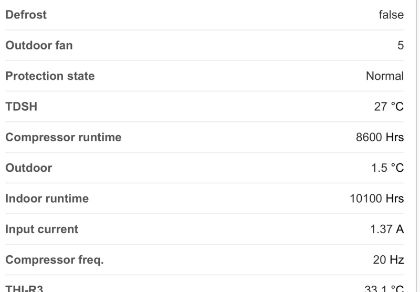Select the TDSH sensor label

click(21, 107)
